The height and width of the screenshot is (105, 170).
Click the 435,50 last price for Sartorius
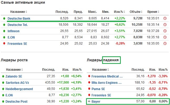(x=50, y=82)
